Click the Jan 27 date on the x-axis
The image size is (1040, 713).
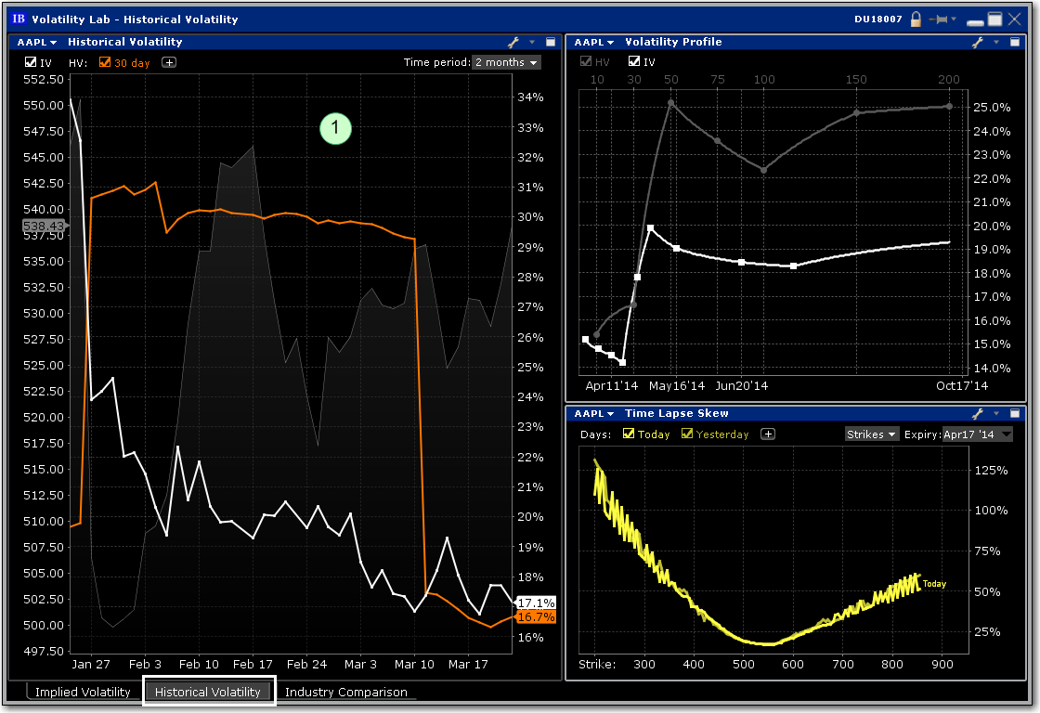[x=91, y=664]
